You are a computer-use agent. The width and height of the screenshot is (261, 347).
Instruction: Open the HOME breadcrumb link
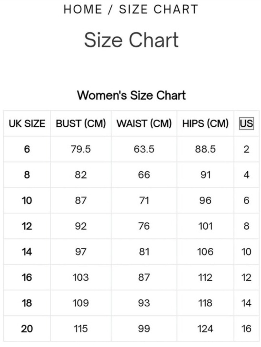83,9
